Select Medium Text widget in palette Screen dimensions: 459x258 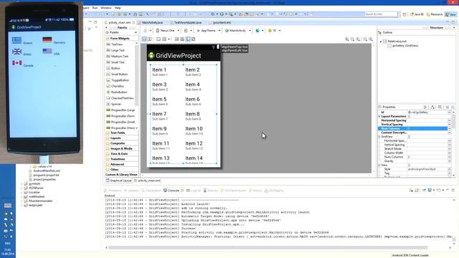pos(120,56)
